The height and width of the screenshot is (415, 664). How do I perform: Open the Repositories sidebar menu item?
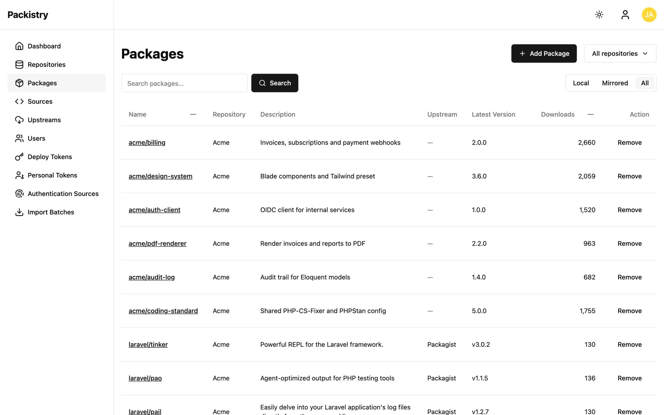57,64
